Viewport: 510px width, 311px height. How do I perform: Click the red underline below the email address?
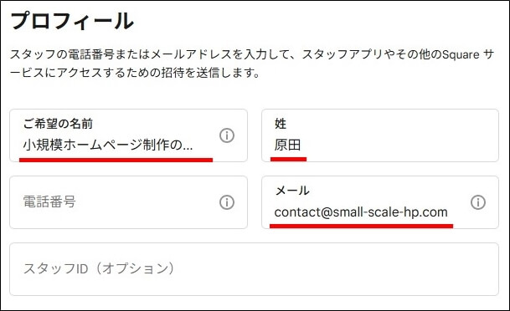(362, 226)
